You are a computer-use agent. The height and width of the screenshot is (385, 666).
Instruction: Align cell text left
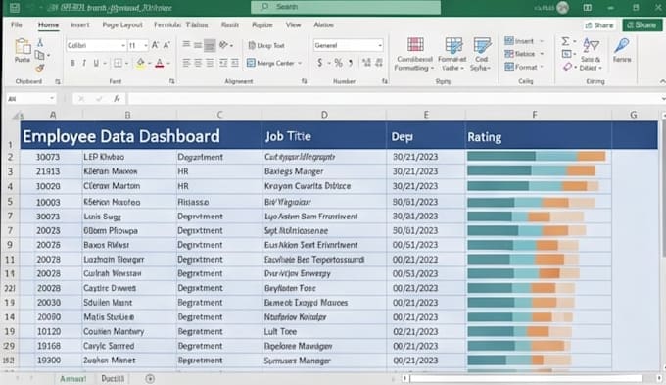coord(186,63)
